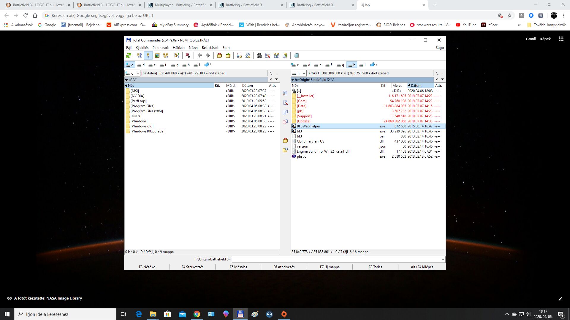Image resolution: width=570 pixels, height=320 pixels.
Task: Click the Pack files toolbar icon
Action: tap(219, 55)
